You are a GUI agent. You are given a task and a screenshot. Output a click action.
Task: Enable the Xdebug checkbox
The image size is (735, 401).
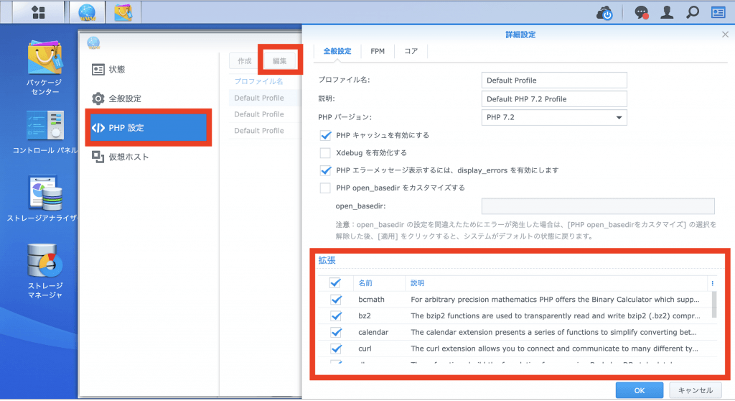[x=325, y=153]
